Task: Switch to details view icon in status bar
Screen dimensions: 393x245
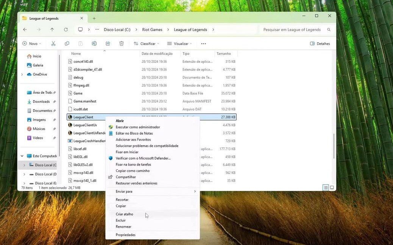Action: click(326, 188)
